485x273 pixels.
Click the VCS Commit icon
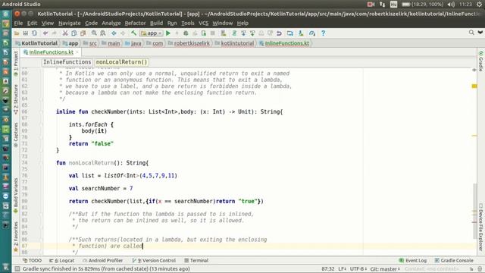[x=252, y=33]
